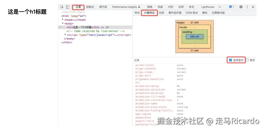Image resolution: width=264 pixels, height=130 pixels.
Task: Click the appearance property
Action: (x=143, y=117)
